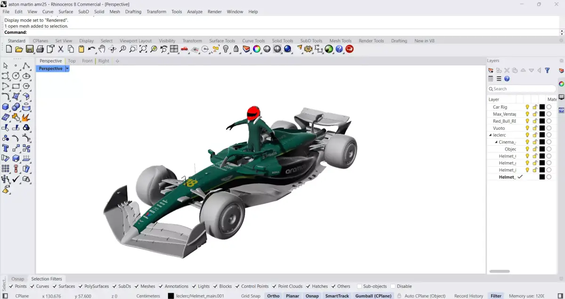Click the blue Render sphere icon
The height and width of the screenshot is (299, 565).
coord(288,49)
